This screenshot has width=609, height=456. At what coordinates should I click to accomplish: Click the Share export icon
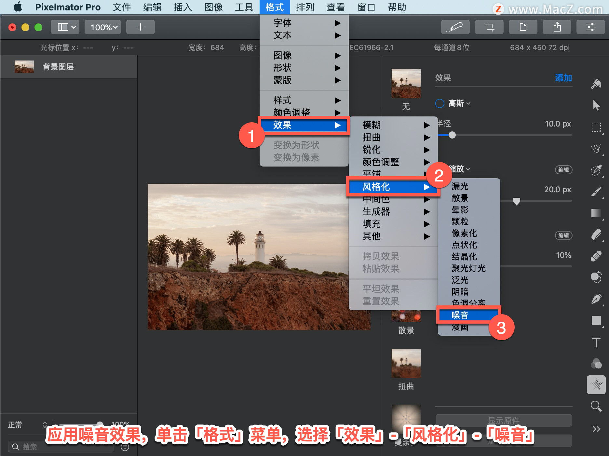[557, 27]
